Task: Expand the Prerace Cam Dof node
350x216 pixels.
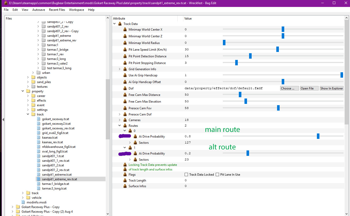Action: pos(119,114)
